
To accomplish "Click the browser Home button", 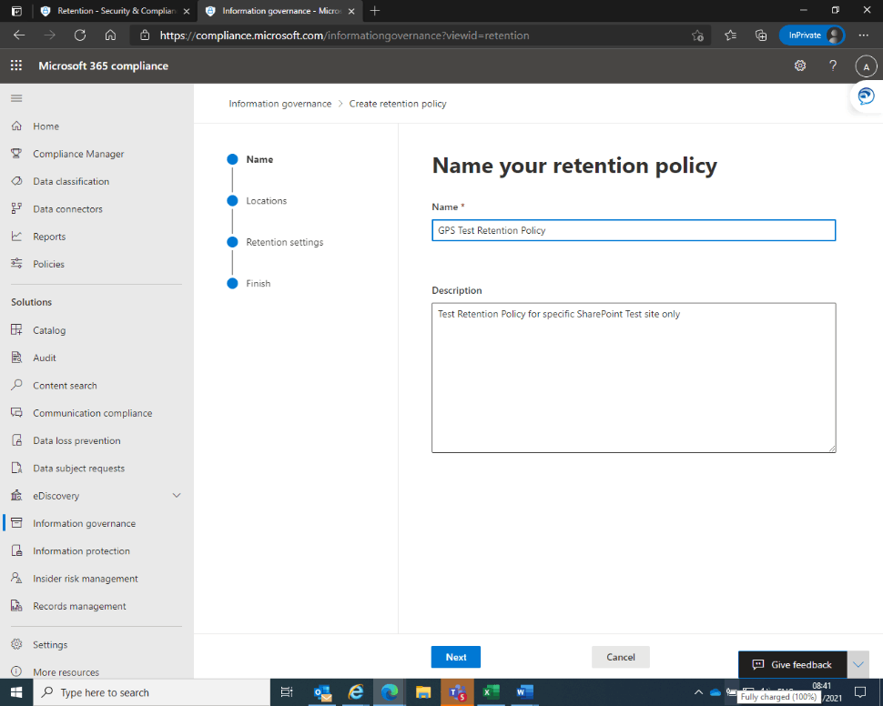I will tap(110, 35).
